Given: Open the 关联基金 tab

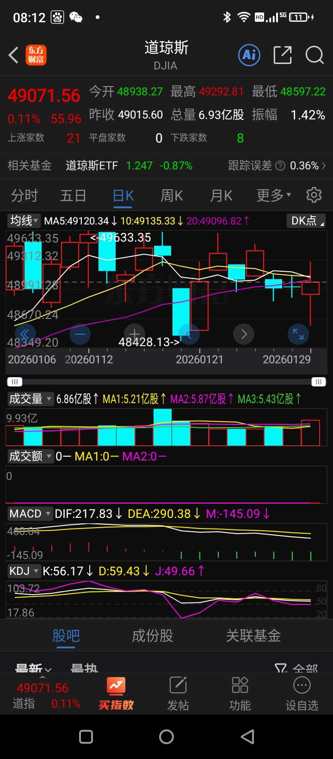Looking at the screenshot, I should (253, 635).
